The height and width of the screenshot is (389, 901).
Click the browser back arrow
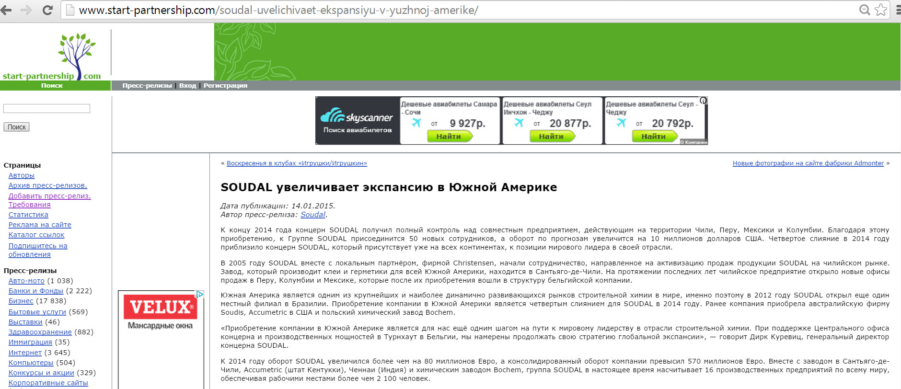(x=7, y=10)
